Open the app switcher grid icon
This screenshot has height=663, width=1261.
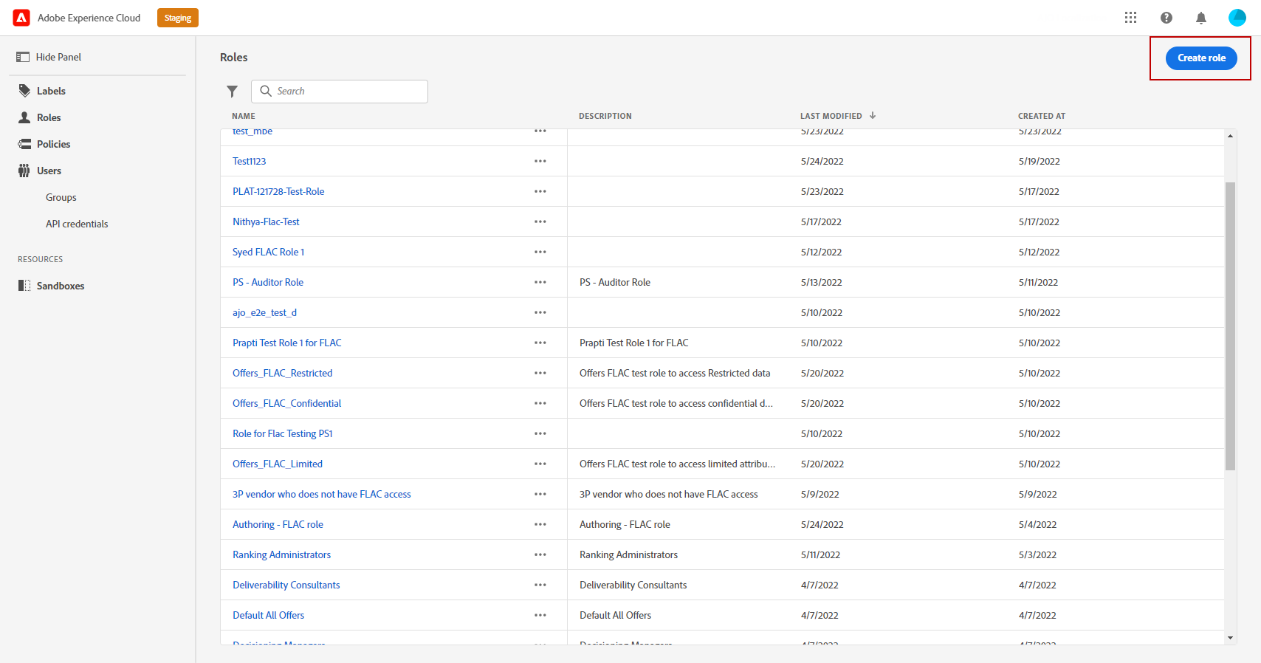(x=1130, y=18)
